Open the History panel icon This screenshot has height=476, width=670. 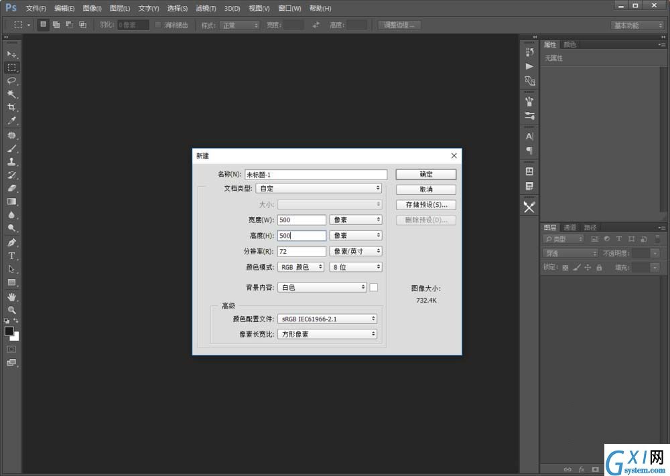pyautogui.click(x=529, y=52)
